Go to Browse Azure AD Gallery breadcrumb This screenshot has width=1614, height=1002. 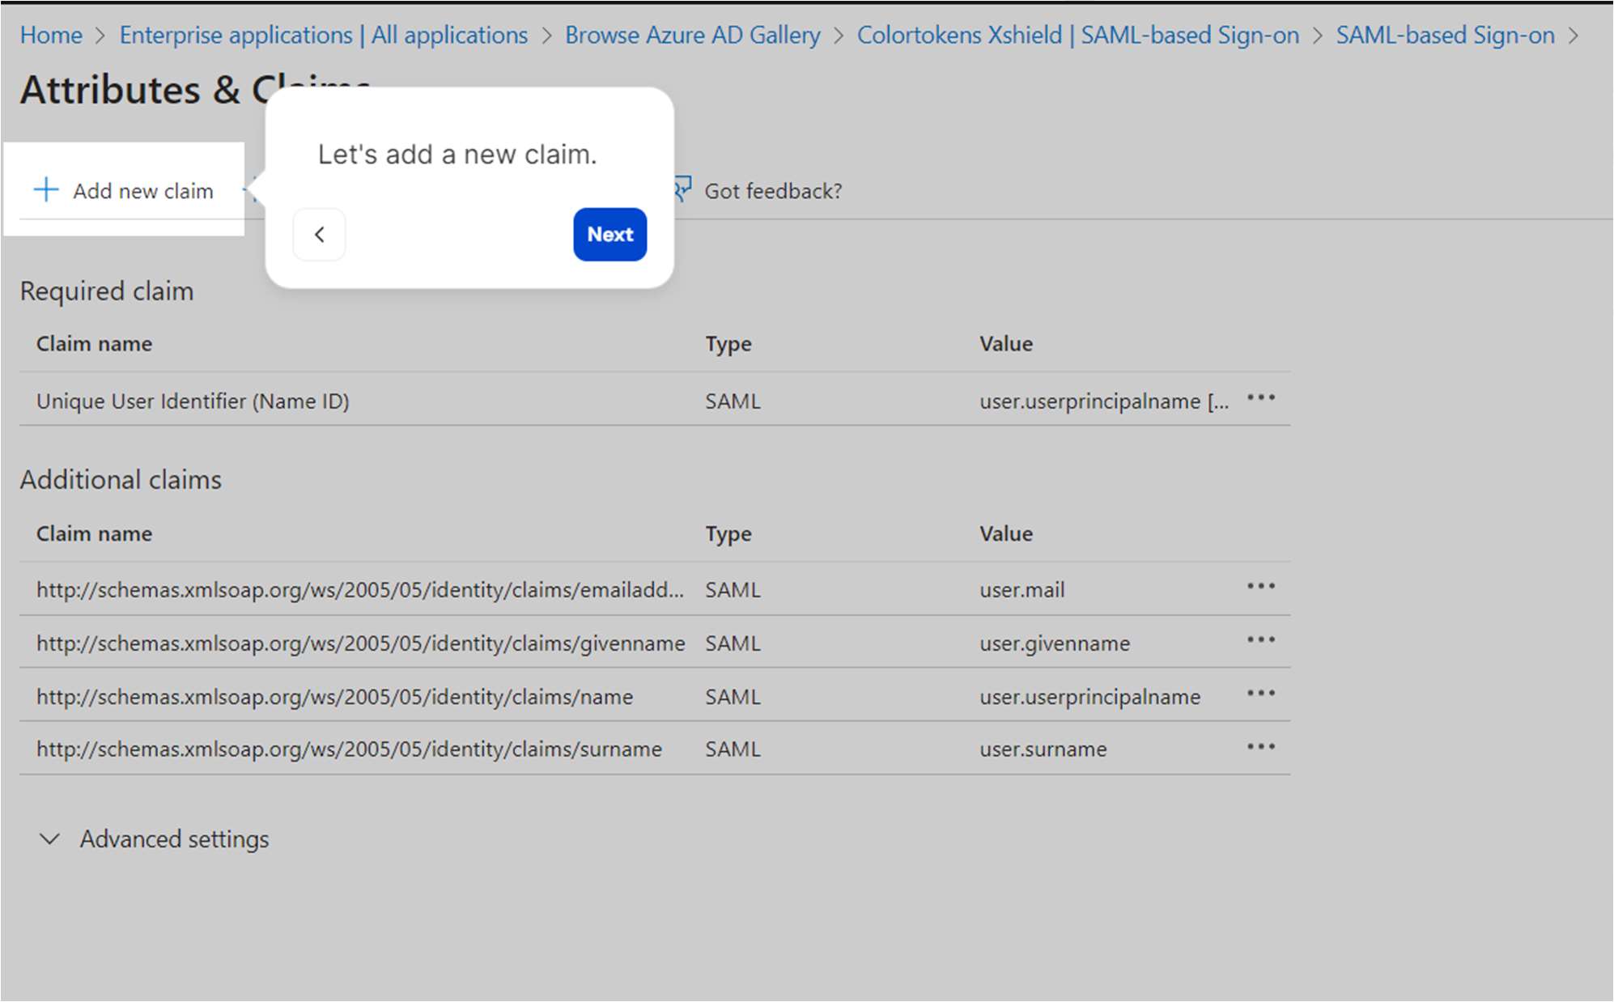(692, 35)
